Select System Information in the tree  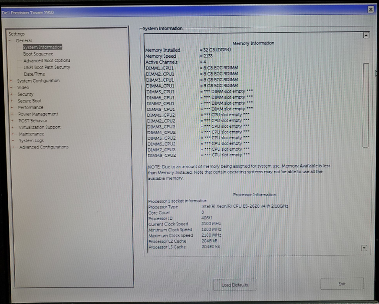coord(43,47)
